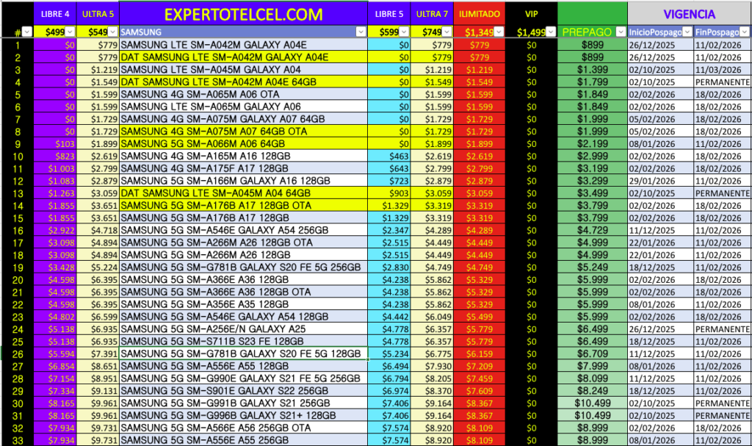752x446 pixels.
Task: Open the FinPospago filter dropdown
Action: (x=745, y=32)
